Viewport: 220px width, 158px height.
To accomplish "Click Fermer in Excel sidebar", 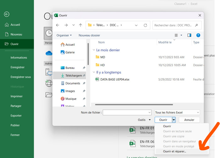I will pos(15,135).
